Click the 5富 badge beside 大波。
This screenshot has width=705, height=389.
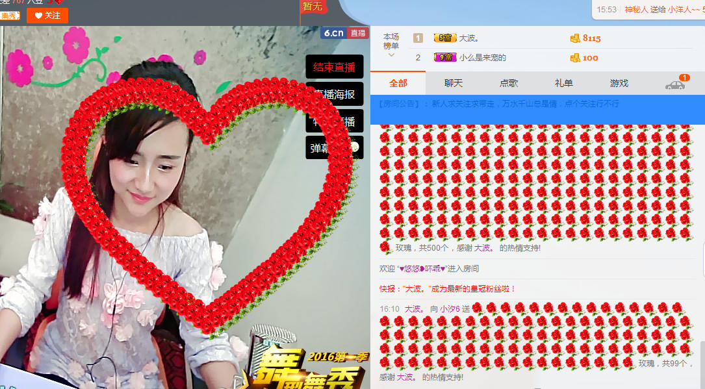[x=445, y=38]
